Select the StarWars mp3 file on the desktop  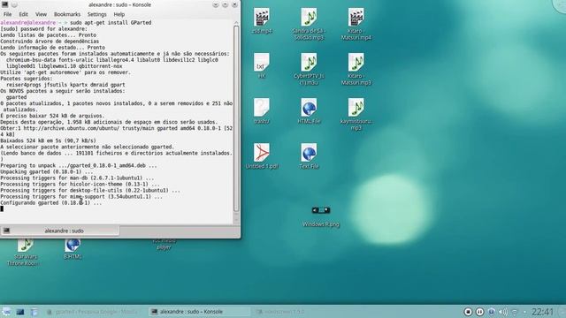point(26,253)
